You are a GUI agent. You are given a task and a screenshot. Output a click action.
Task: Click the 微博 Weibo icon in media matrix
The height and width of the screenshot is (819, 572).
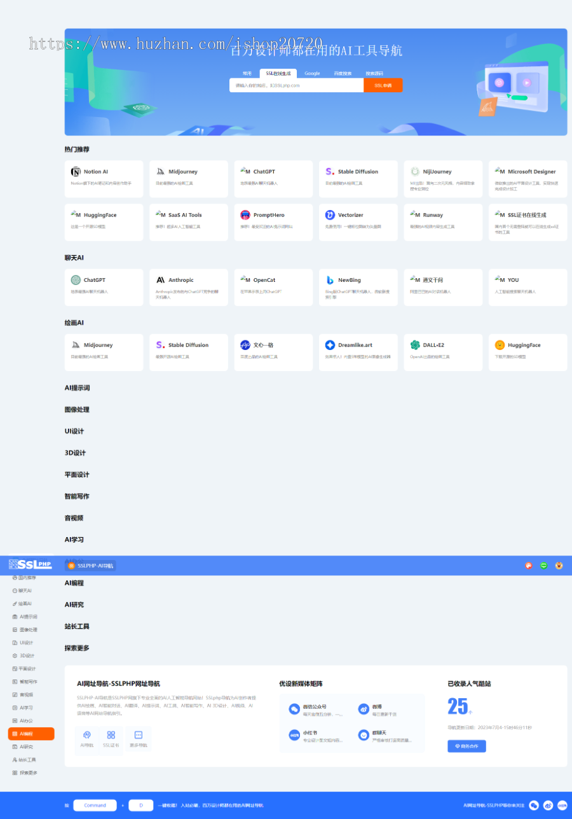tap(364, 709)
